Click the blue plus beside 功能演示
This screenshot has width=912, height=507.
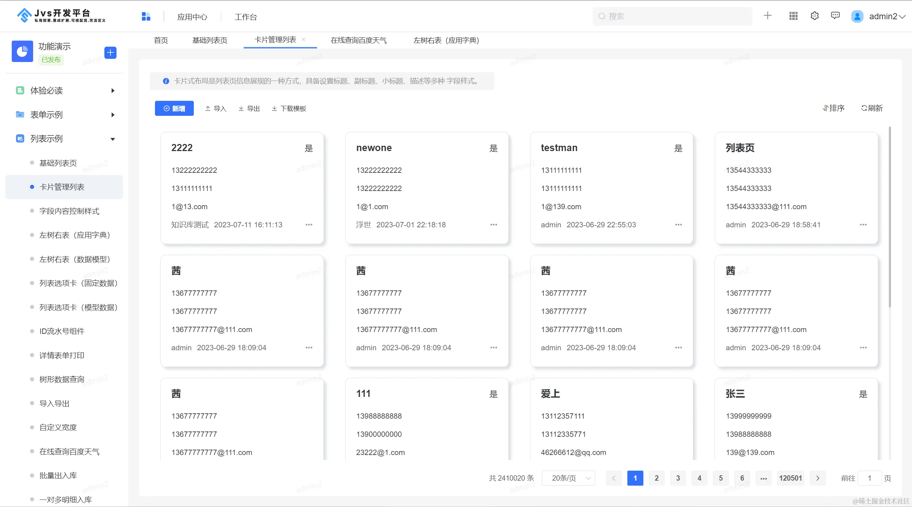click(x=110, y=53)
